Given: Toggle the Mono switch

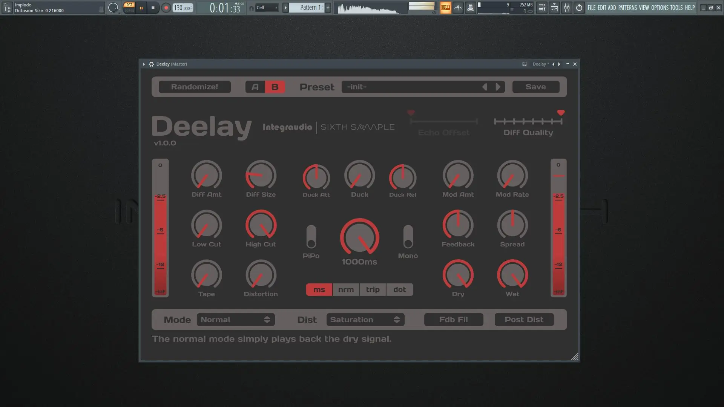Looking at the screenshot, I should pyautogui.click(x=408, y=237).
